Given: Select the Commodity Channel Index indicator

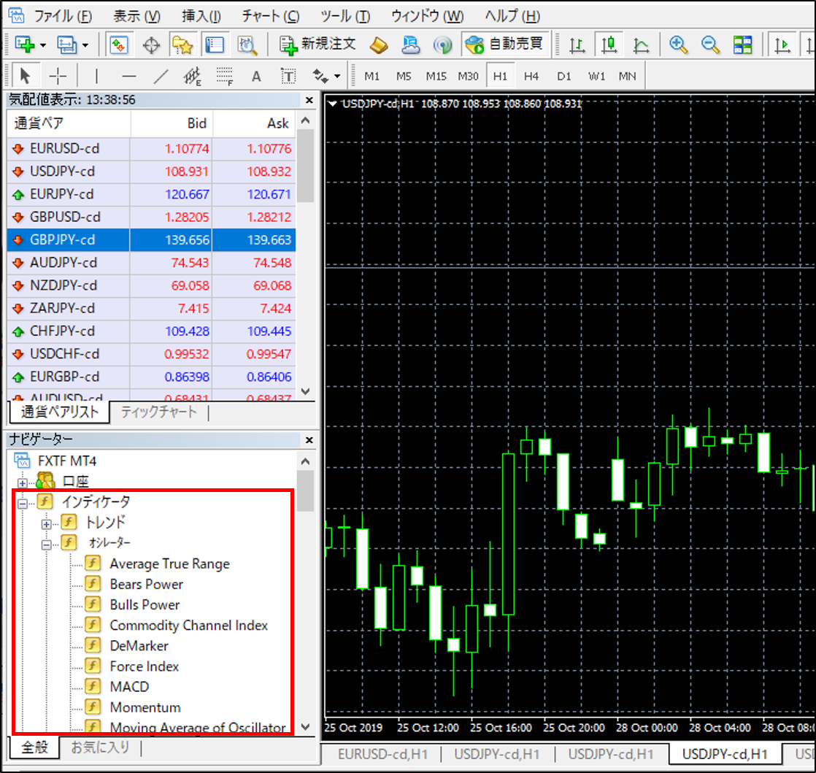Looking at the screenshot, I should tap(189, 625).
